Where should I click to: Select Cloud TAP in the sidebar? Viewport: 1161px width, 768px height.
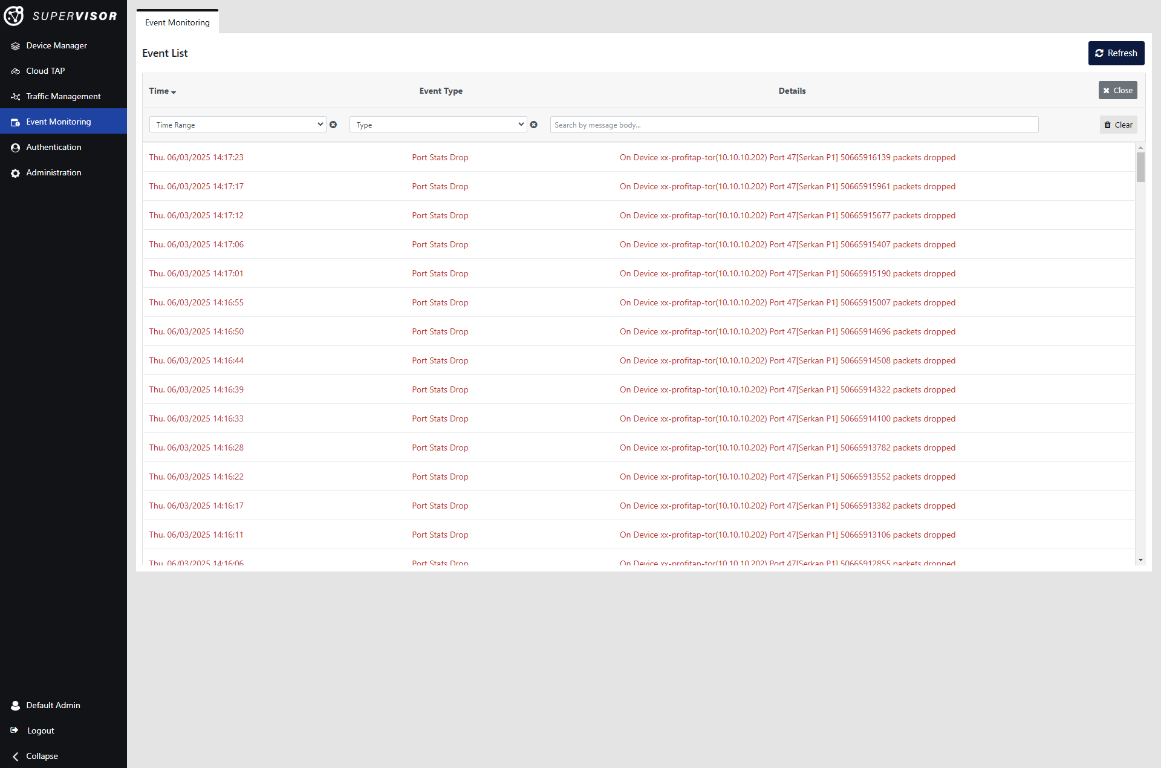(45, 71)
